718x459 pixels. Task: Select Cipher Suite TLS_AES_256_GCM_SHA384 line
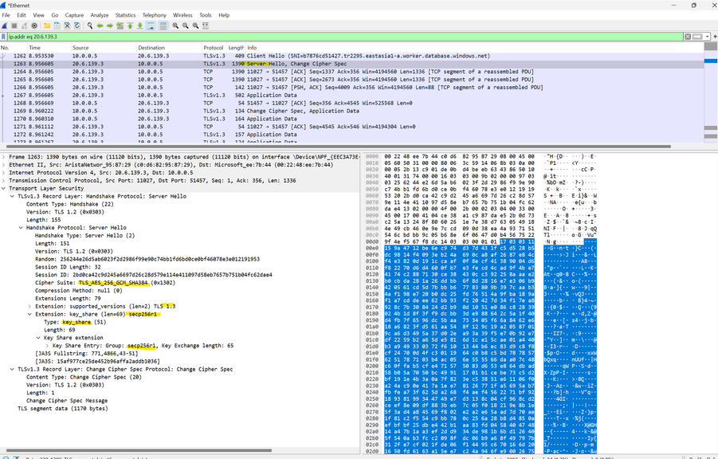tap(105, 283)
